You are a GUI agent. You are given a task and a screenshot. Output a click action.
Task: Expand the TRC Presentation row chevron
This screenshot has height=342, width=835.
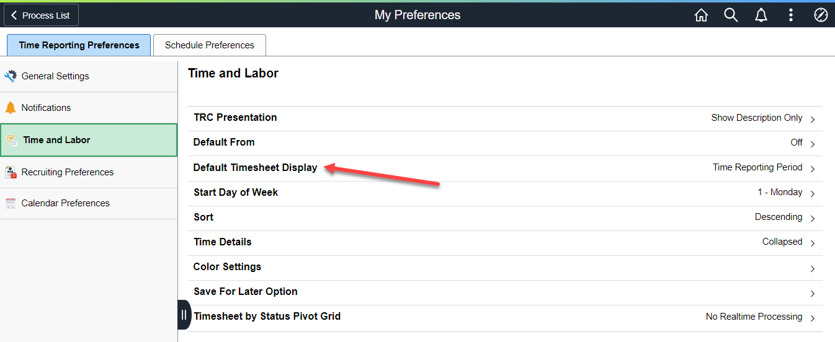[x=813, y=119]
